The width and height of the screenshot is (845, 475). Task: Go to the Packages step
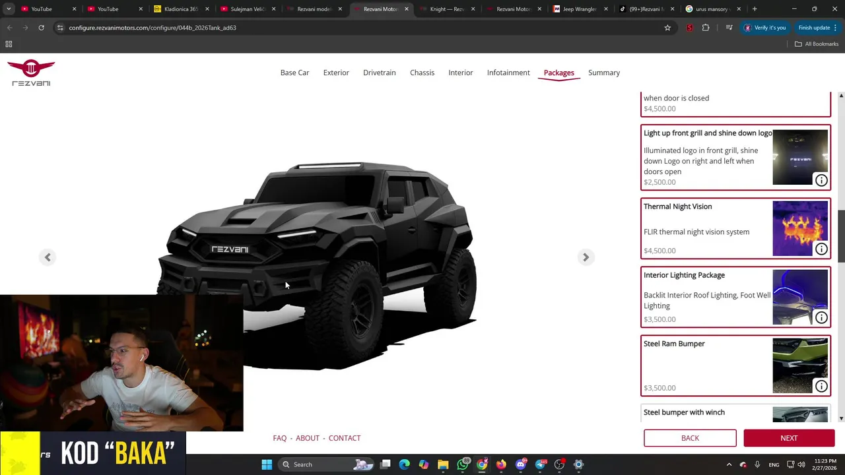coord(558,73)
